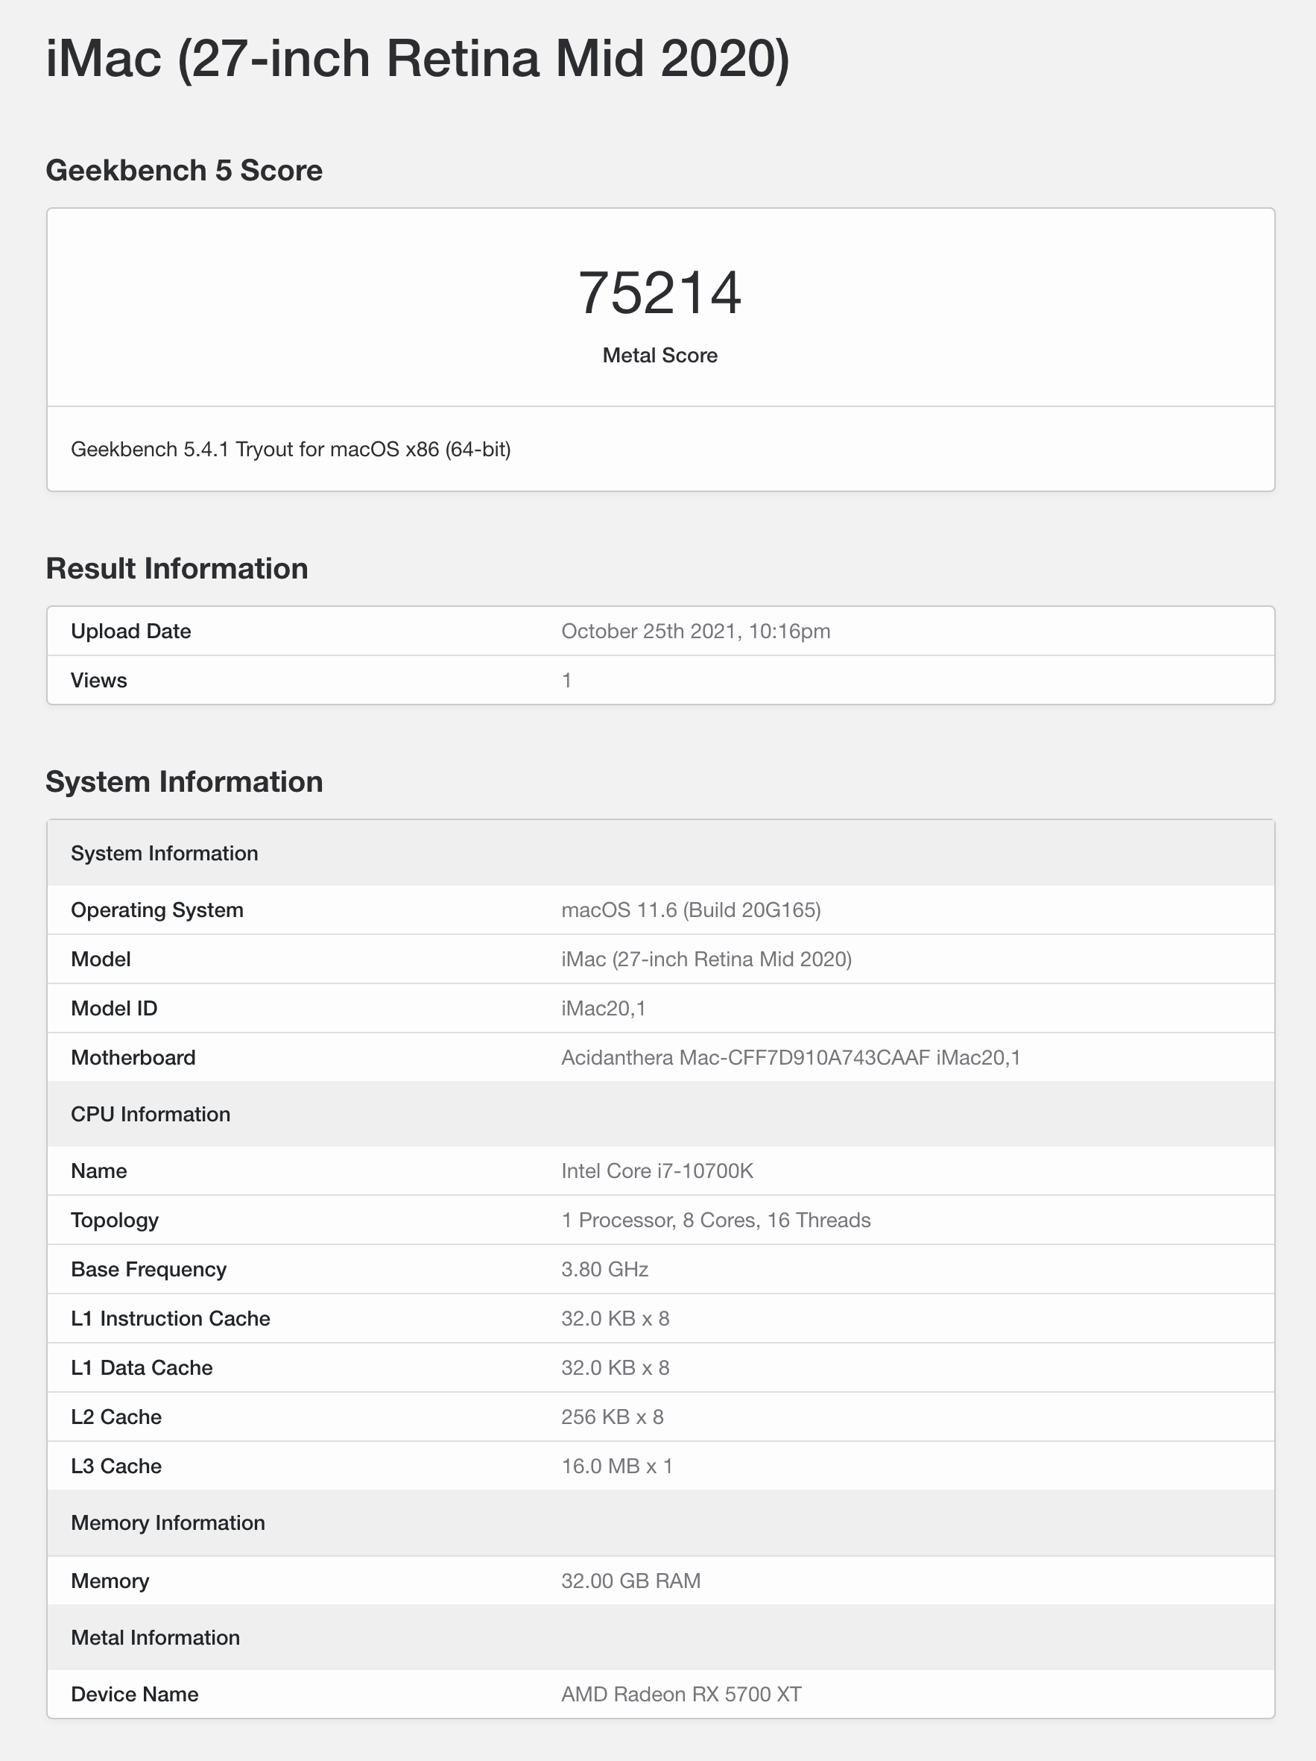The width and height of the screenshot is (1316, 1761).
Task: Click the page title iMac (27-inch Retina Mid 2020)
Action: click(418, 59)
